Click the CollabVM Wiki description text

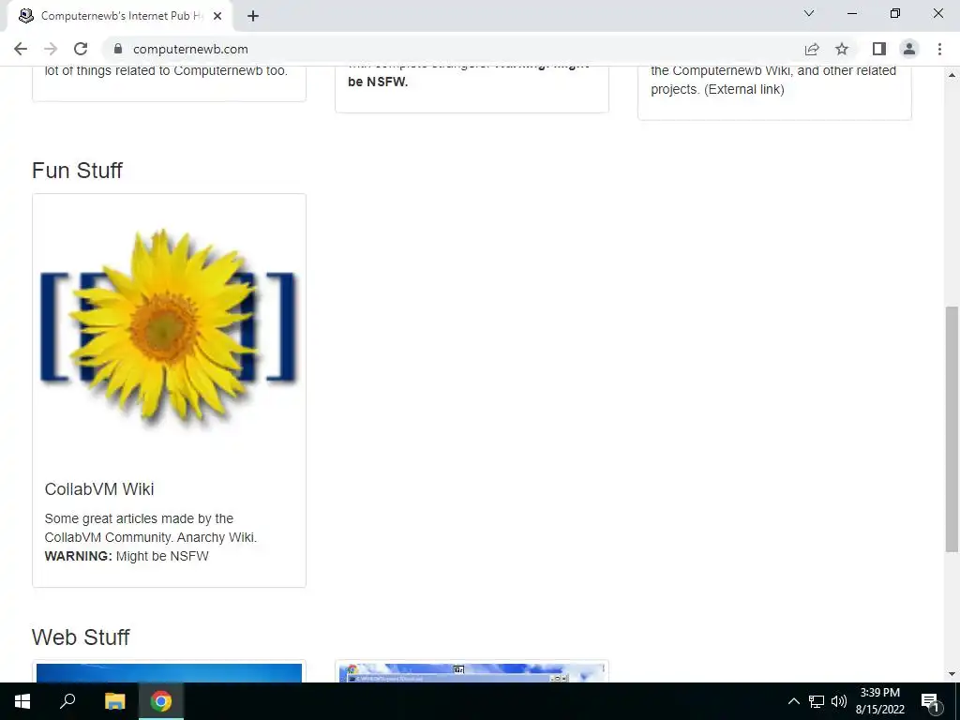tap(151, 537)
